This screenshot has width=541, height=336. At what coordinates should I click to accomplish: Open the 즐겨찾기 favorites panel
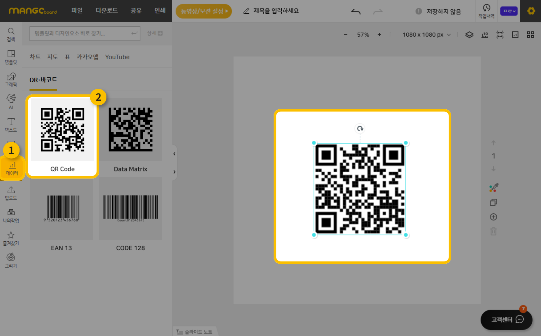[x=11, y=238]
